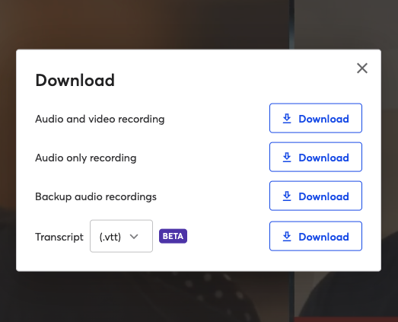
Task: Download the backup audio recordings
Action: click(x=316, y=196)
